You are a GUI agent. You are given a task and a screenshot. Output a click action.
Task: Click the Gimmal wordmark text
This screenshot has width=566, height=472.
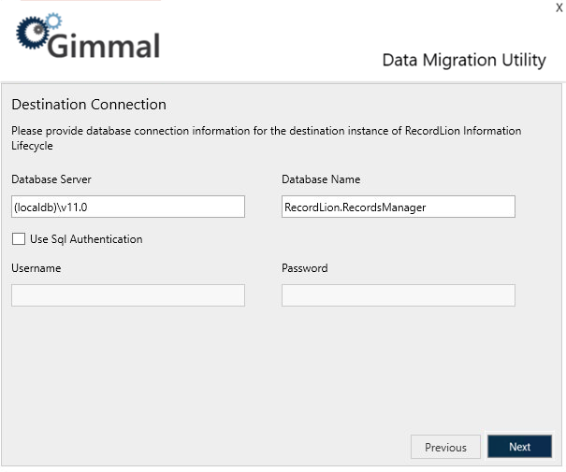click(105, 45)
